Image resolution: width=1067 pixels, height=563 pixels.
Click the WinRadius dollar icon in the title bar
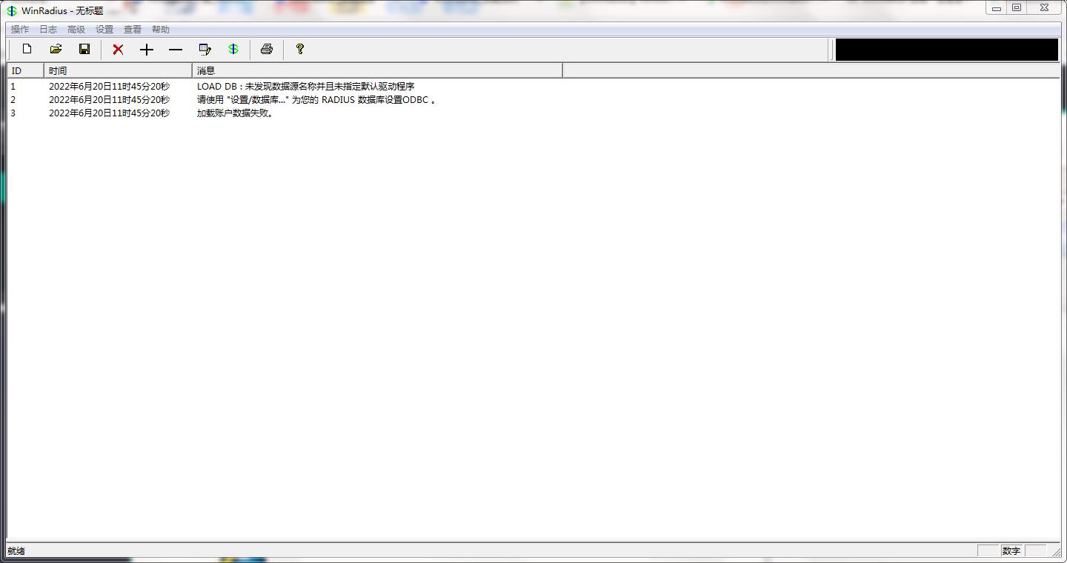(x=10, y=10)
